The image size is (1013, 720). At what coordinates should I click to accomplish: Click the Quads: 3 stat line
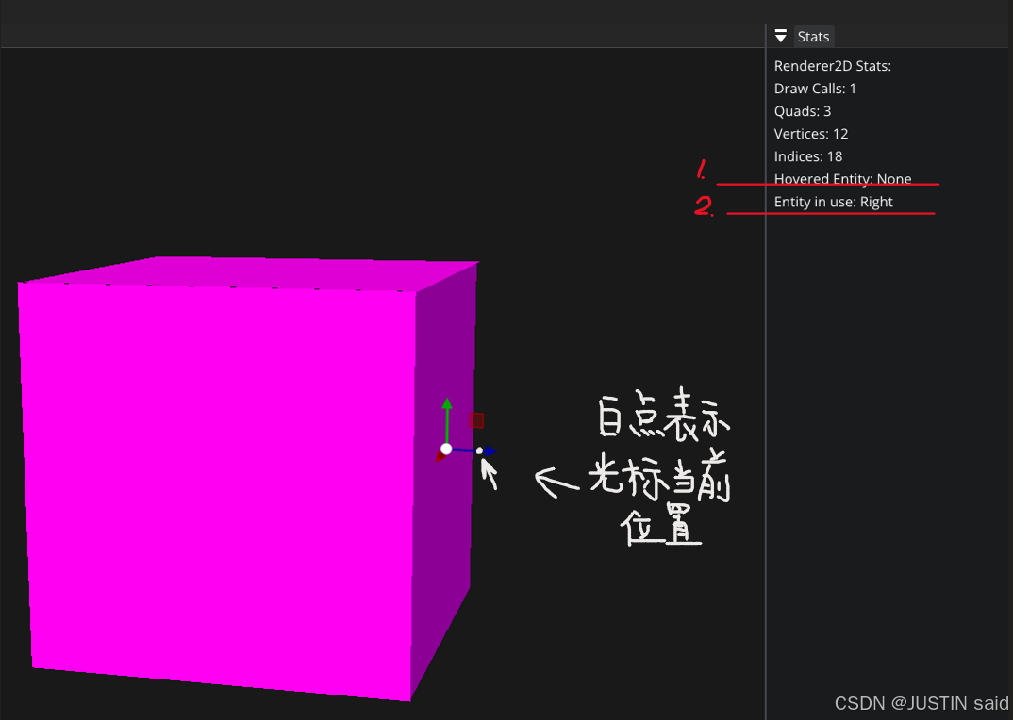coord(803,111)
